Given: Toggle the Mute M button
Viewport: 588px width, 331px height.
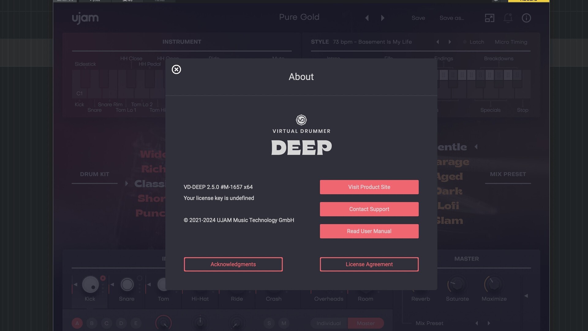Looking at the screenshot, I should click(284, 323).
